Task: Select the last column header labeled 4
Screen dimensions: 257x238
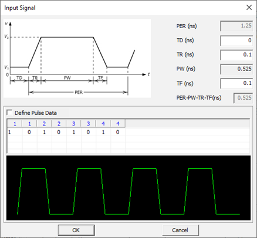Action: (x=118, y=124)
